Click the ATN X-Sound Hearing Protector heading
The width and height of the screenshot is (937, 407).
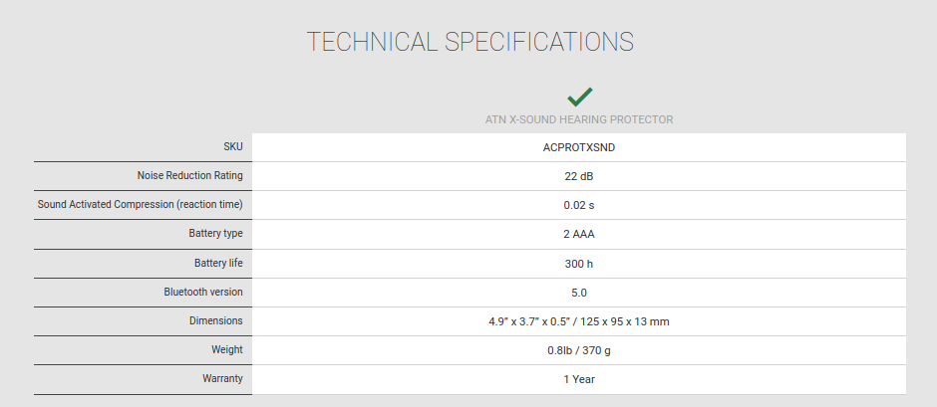(579, 120)
